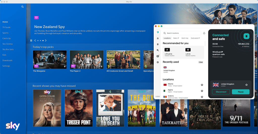This screenshot has width=258, height=134.
Task: Pause the hero carousel autoplay
Action: pos(31,40)
